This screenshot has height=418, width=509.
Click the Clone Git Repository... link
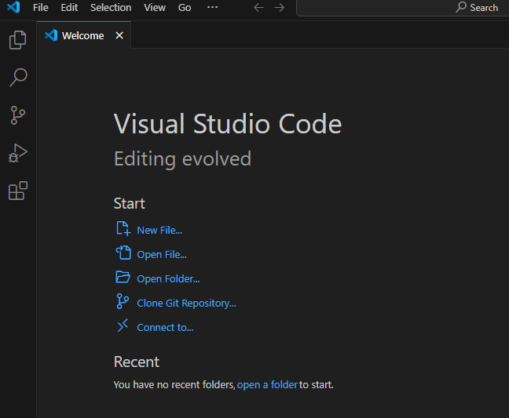186,304
